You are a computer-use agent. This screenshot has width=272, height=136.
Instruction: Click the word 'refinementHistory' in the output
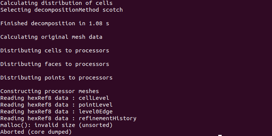tap(107, 118)
